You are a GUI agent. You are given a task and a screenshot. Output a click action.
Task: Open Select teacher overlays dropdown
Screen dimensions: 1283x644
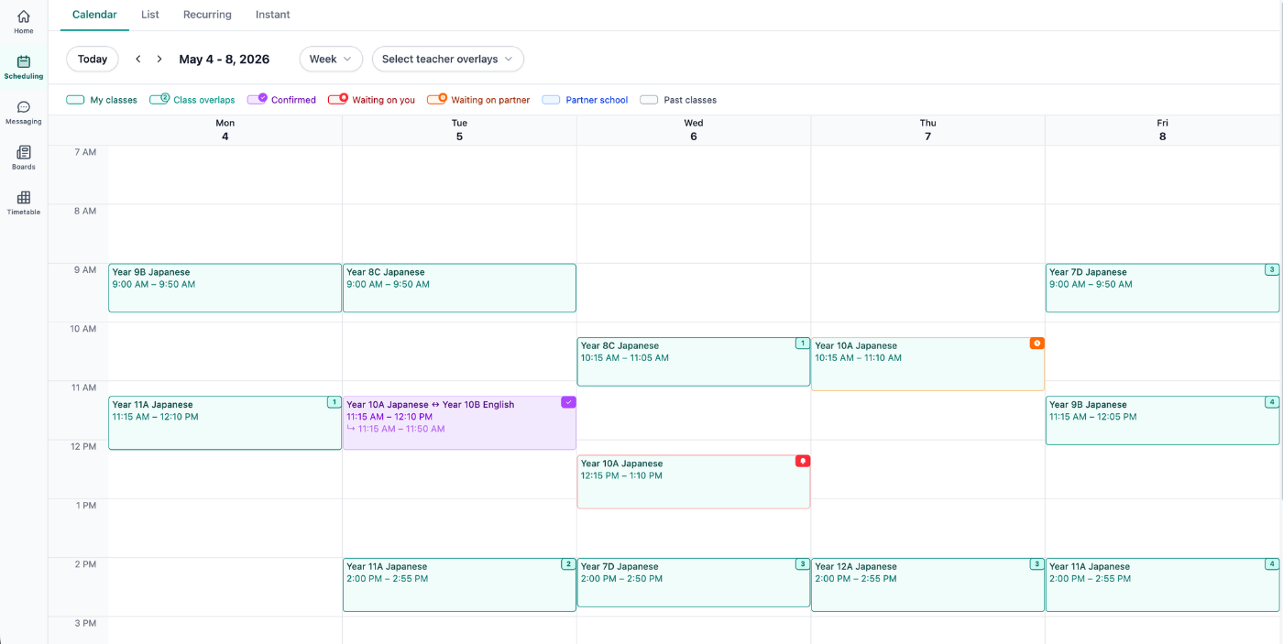click(x=448, y=59)
